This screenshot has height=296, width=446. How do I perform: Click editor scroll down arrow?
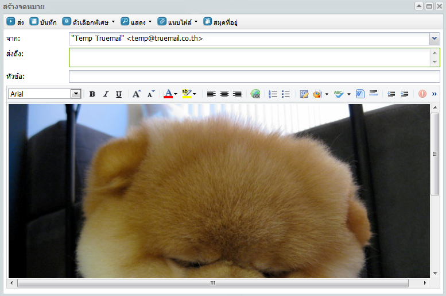coord(435,274)
